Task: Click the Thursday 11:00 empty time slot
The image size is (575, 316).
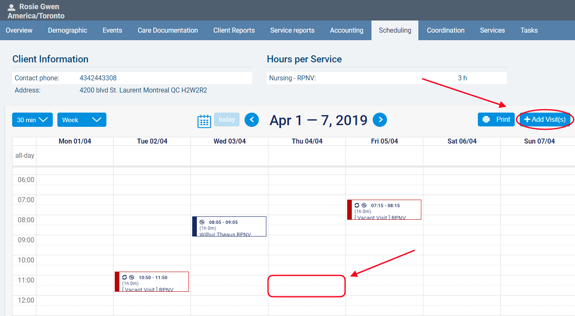Action: [307, 285]
